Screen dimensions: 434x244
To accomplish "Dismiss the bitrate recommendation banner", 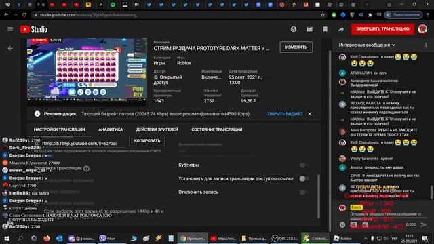I will (x=310, y=114).
